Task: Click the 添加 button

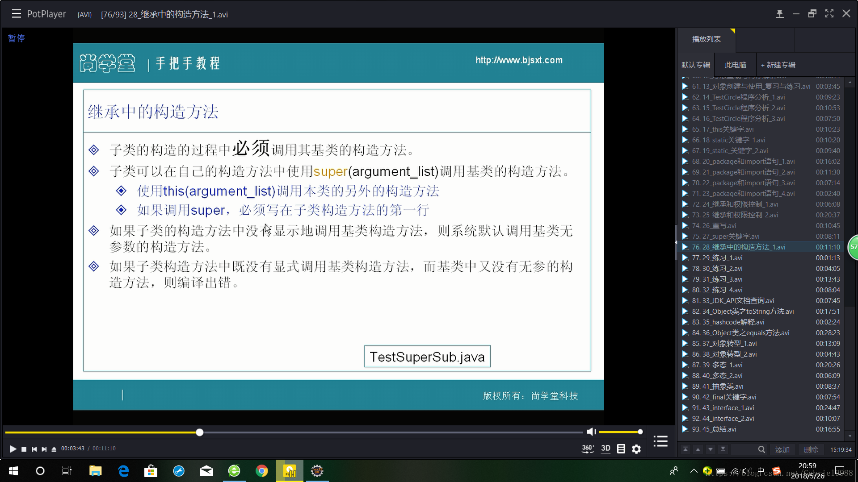Action: pyautogui.click(x=782, y=449)
